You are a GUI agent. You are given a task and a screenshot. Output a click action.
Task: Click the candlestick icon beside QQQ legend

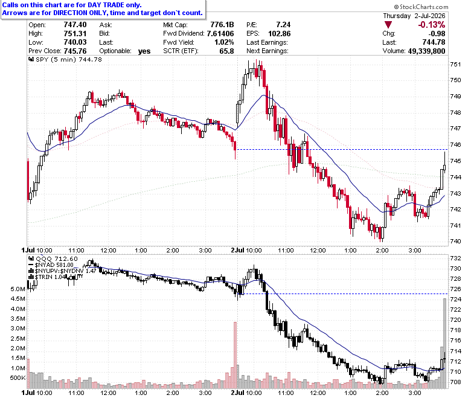pyautogui.click(x=31, y=258)
